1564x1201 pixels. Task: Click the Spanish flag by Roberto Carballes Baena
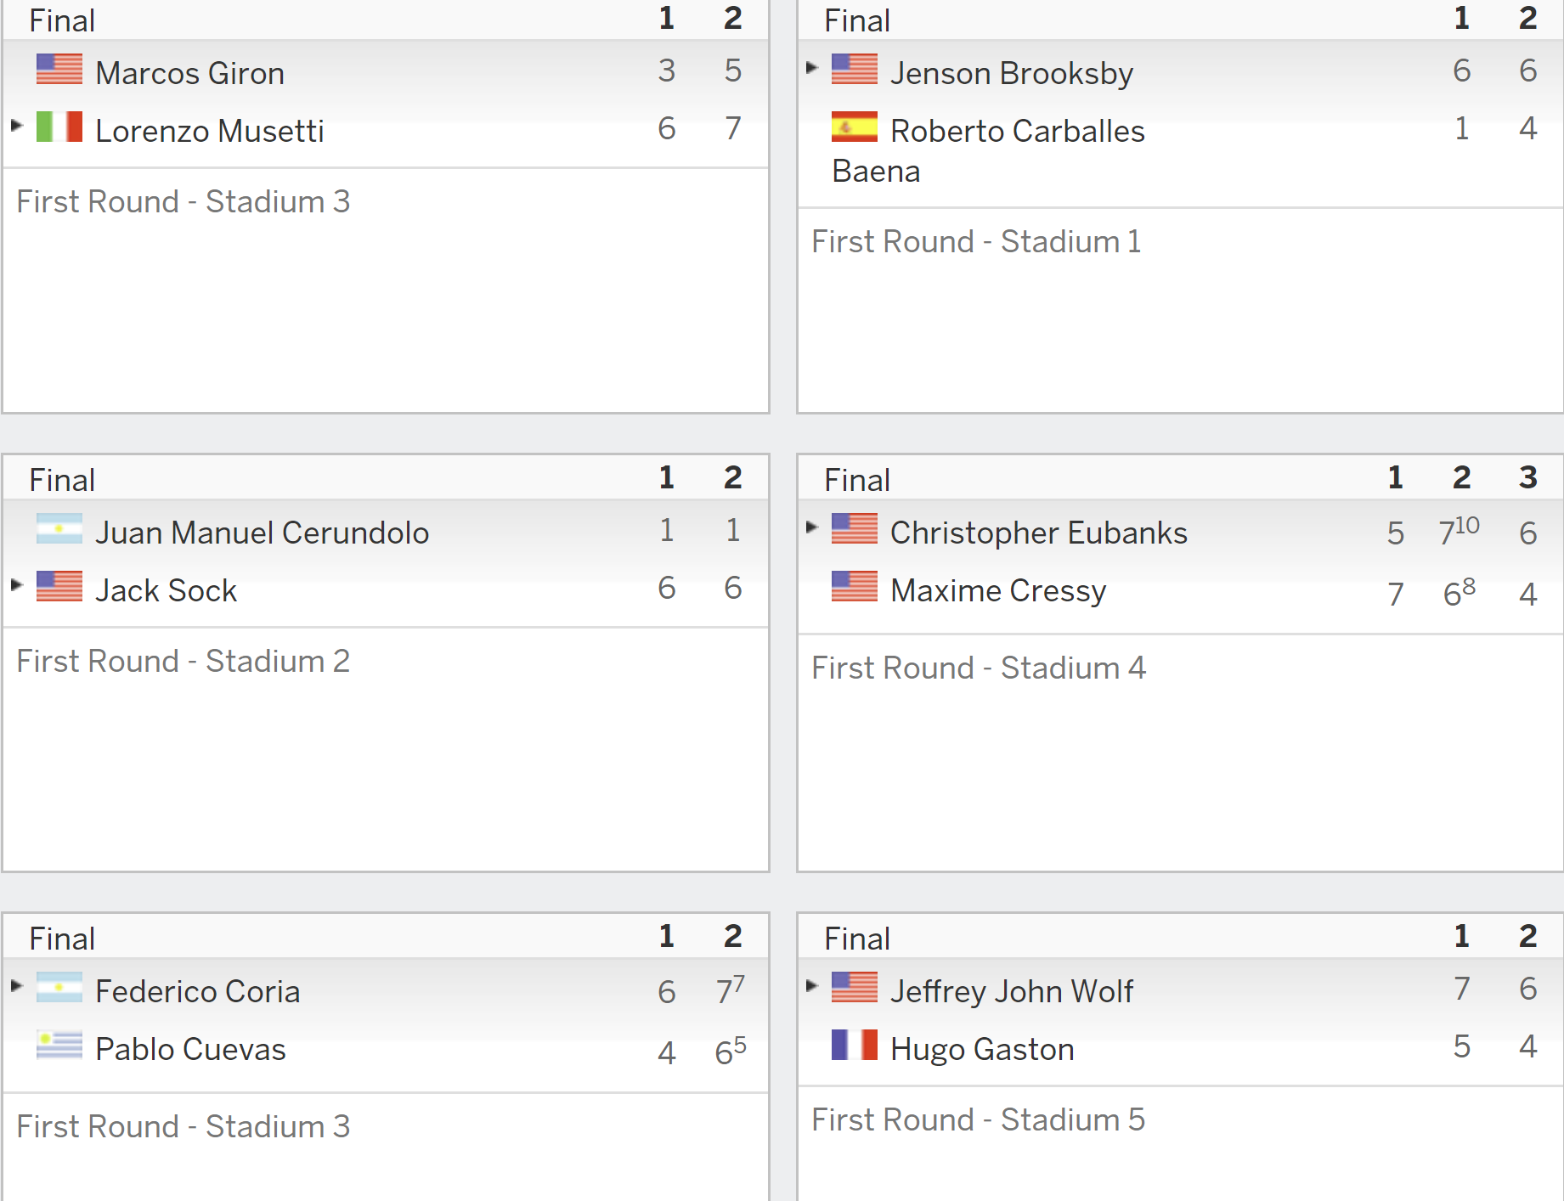click(x=855, y=127)
